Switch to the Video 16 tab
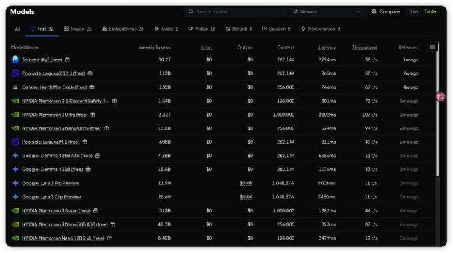Screen dimensions: 453x253 click(202, 29)
